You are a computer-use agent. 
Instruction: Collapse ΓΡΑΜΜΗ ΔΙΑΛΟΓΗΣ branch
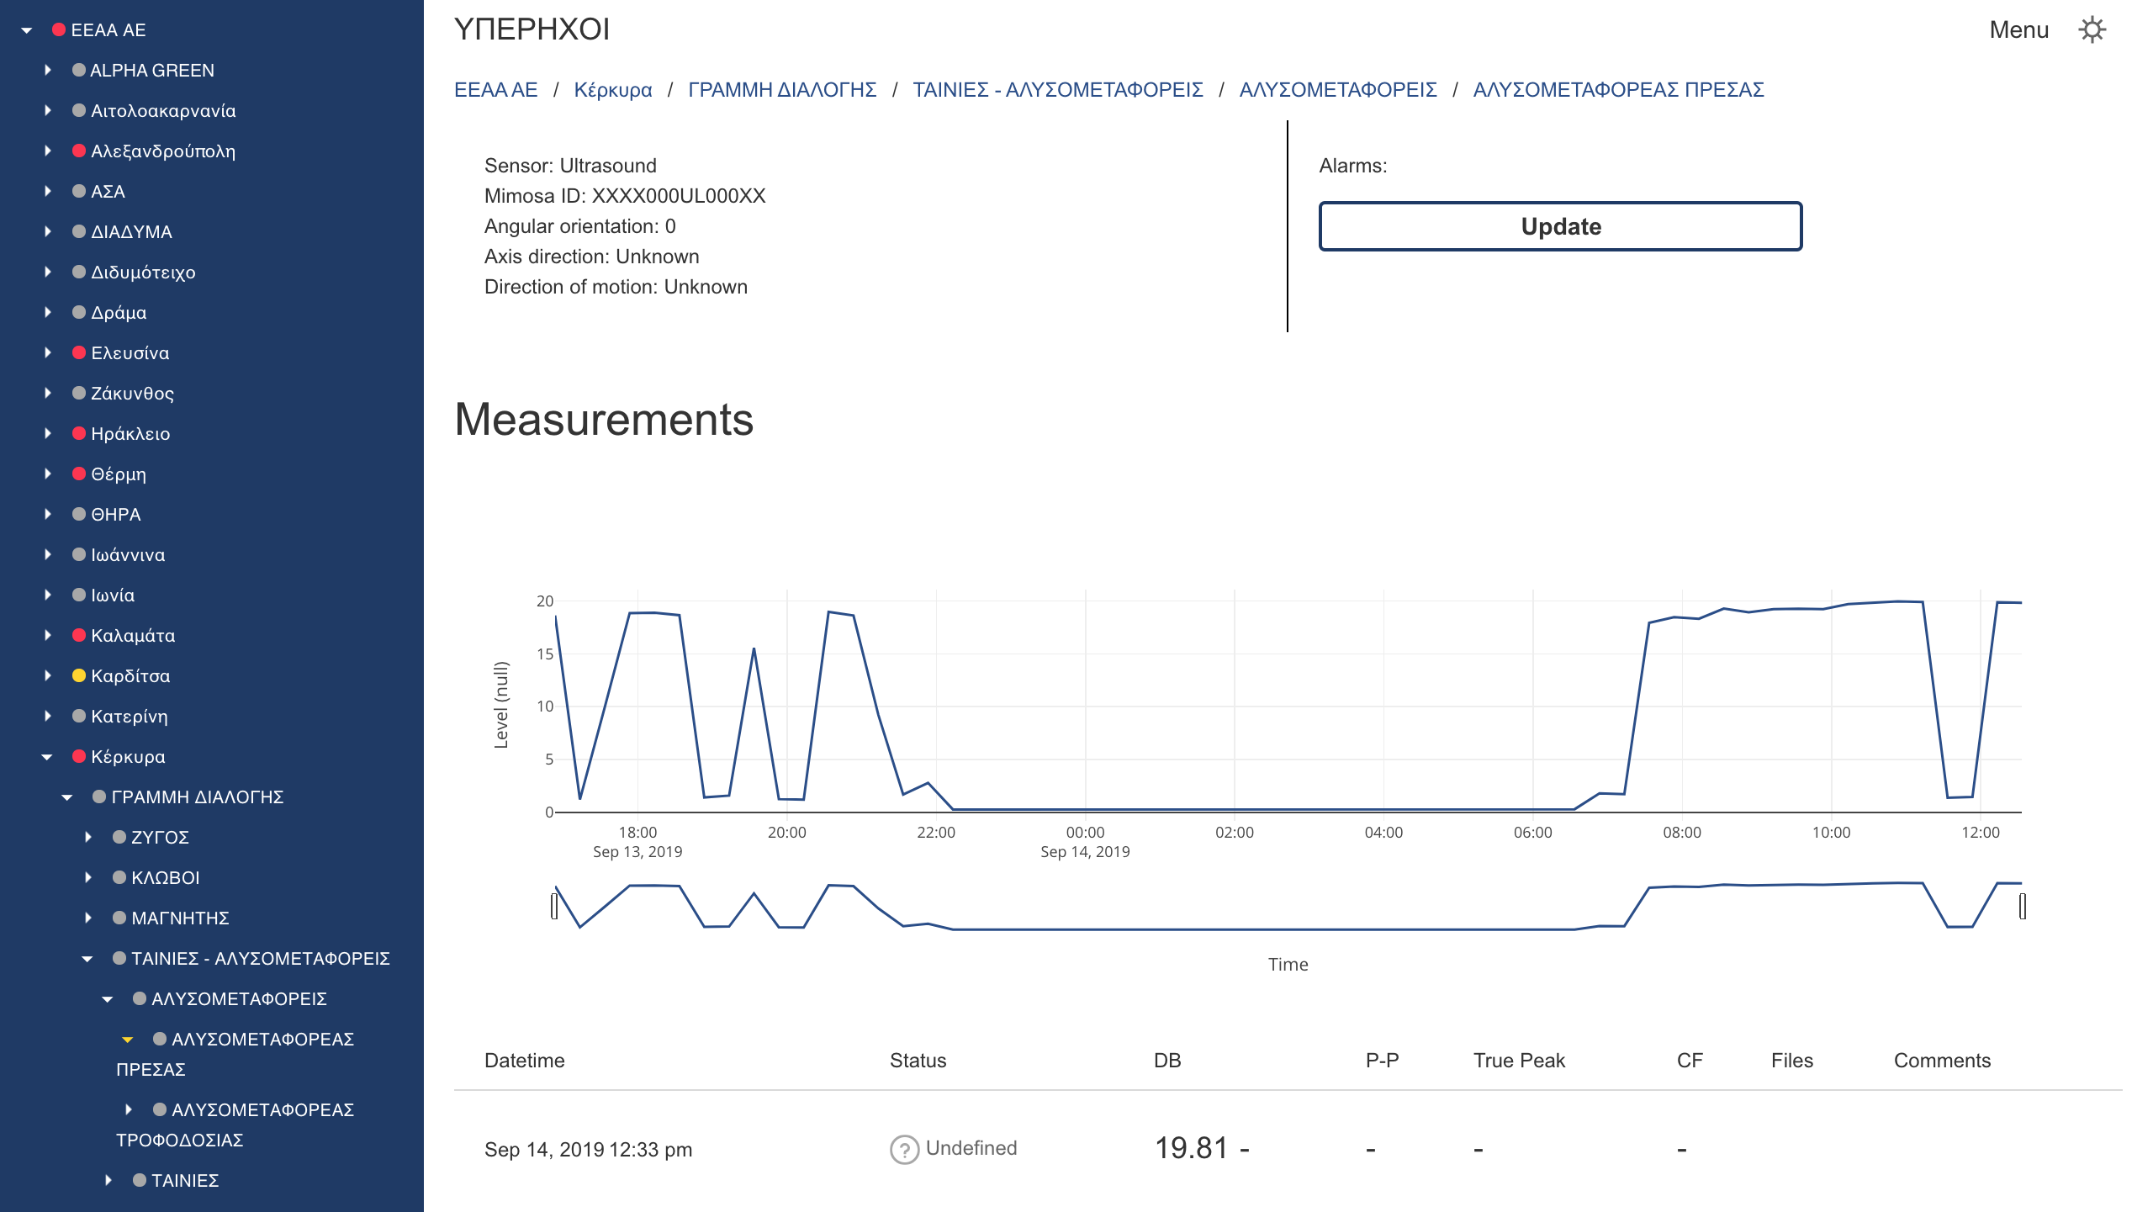click(x=66, y=797)
